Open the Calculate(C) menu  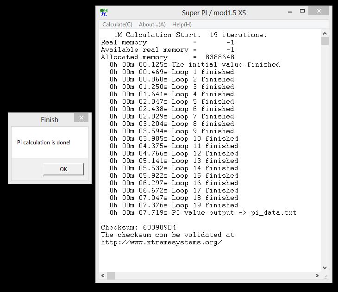pos(117,25)
